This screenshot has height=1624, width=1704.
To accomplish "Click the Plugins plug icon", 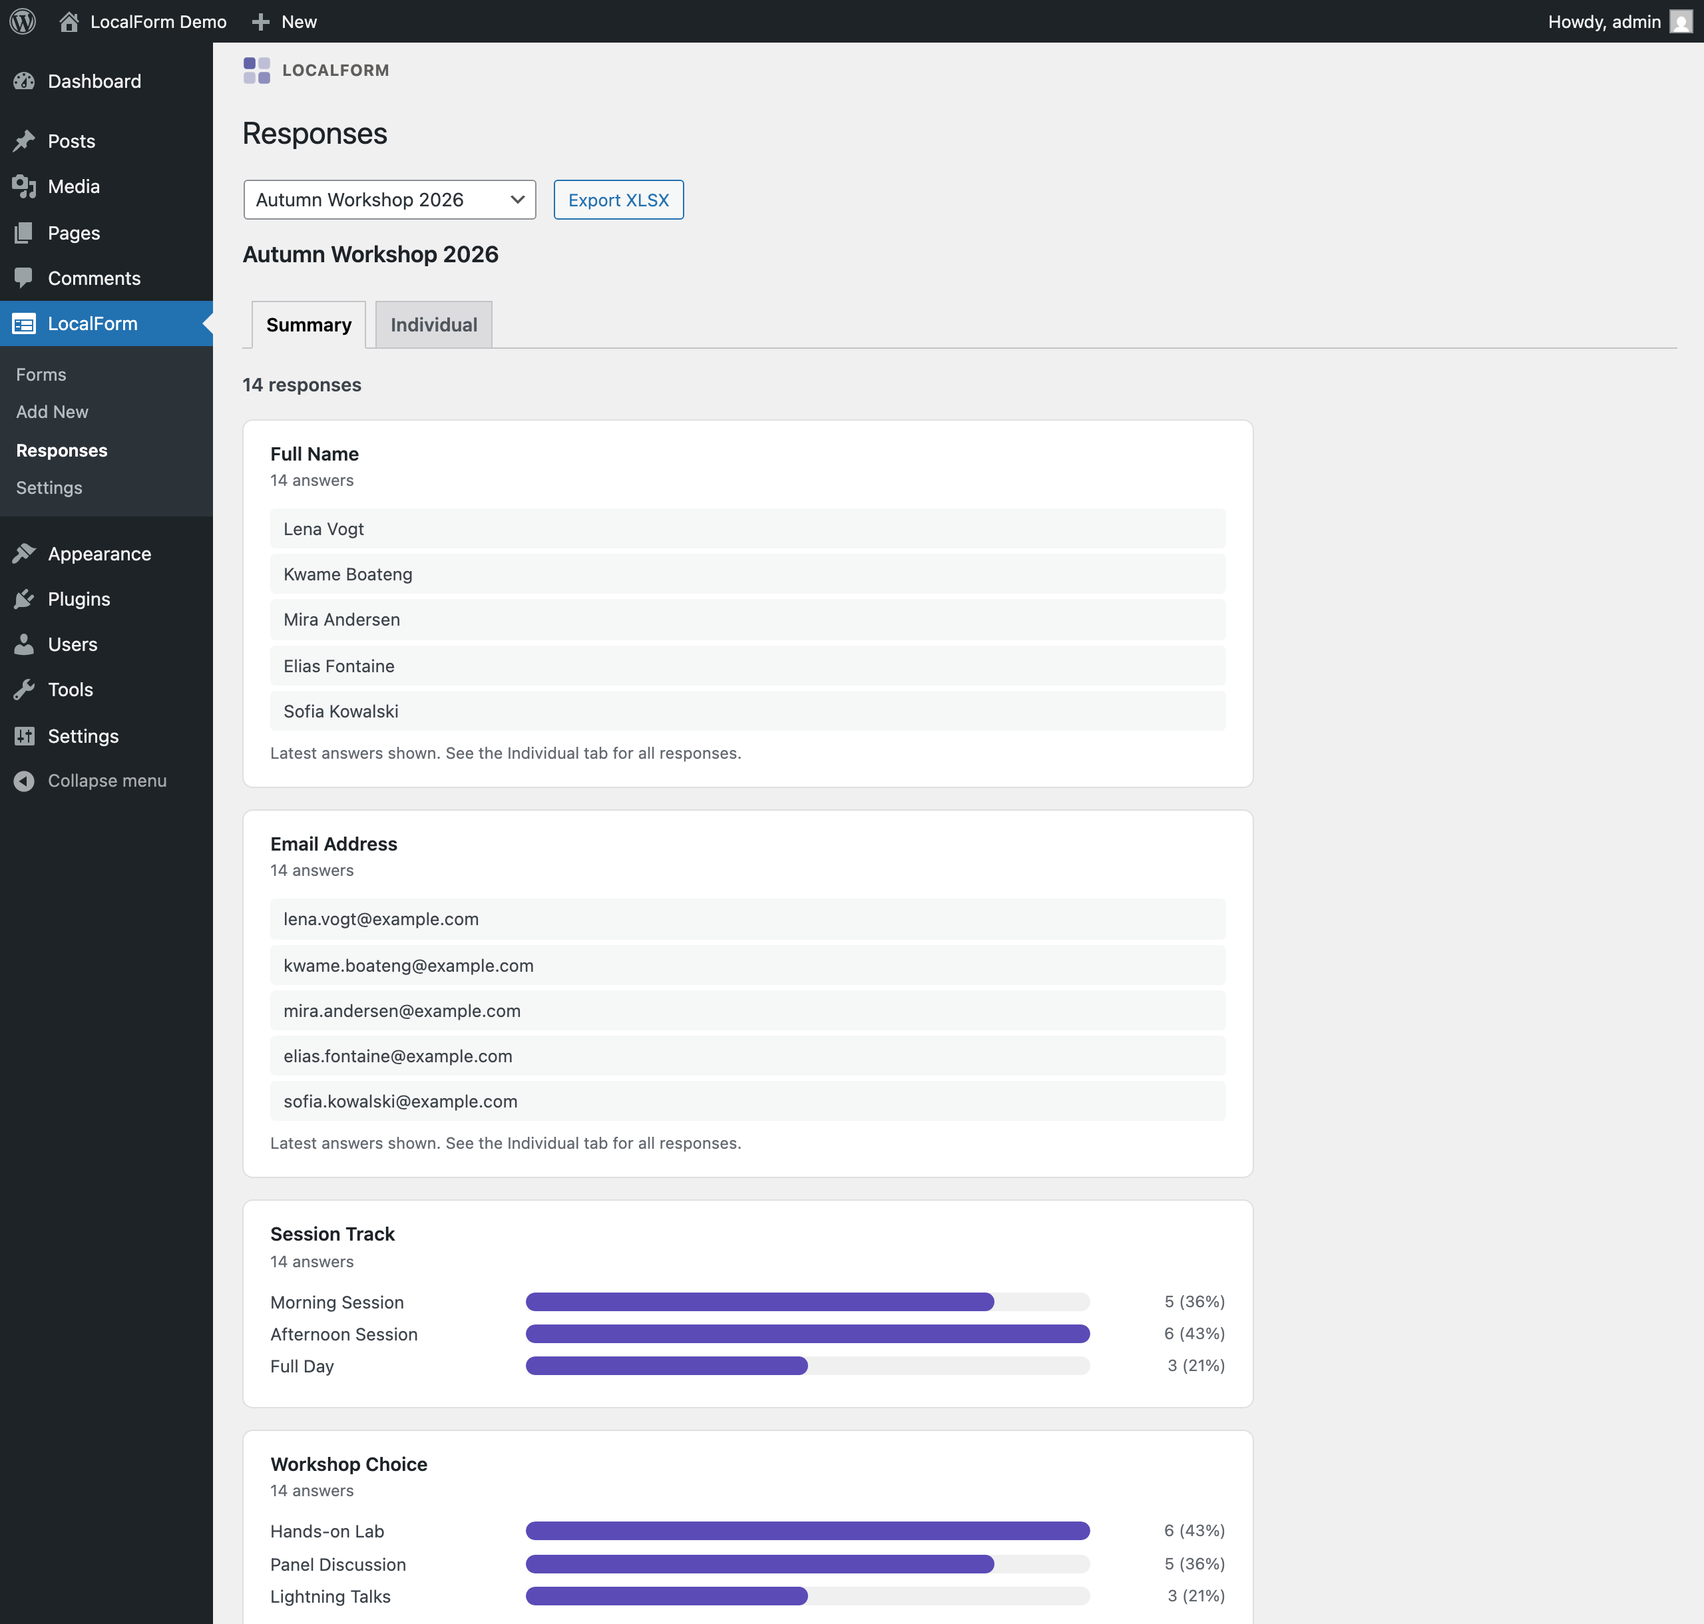I will pyautogui.click(x=24, y=599).
